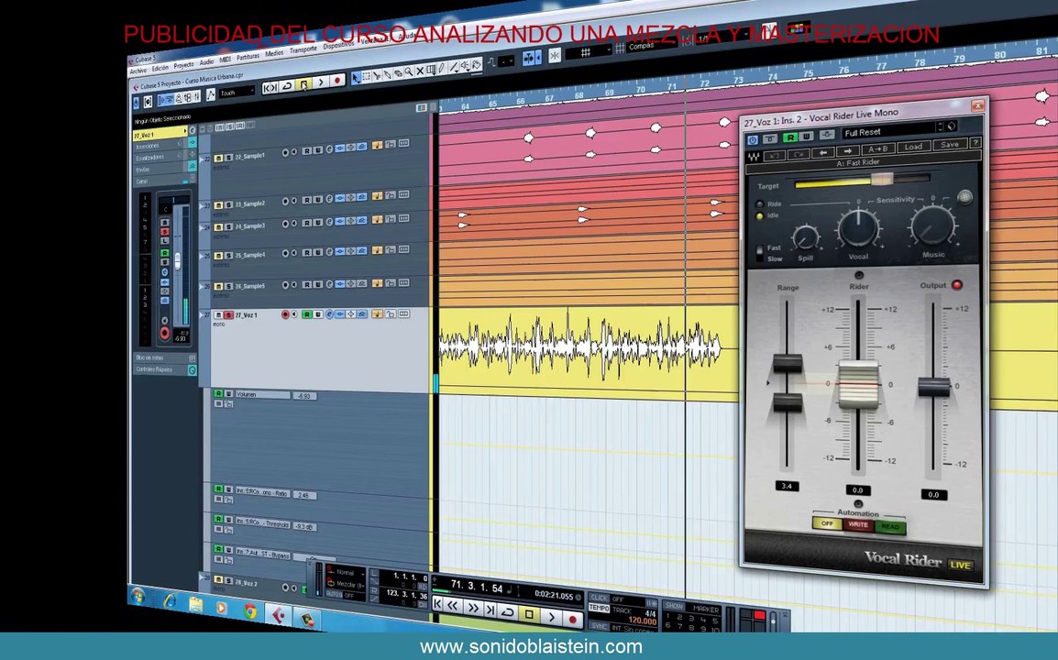Screen dimensions: 1058x660
Task: Solo the 27_Voz 1 track
Action: (x=227, y=315)
